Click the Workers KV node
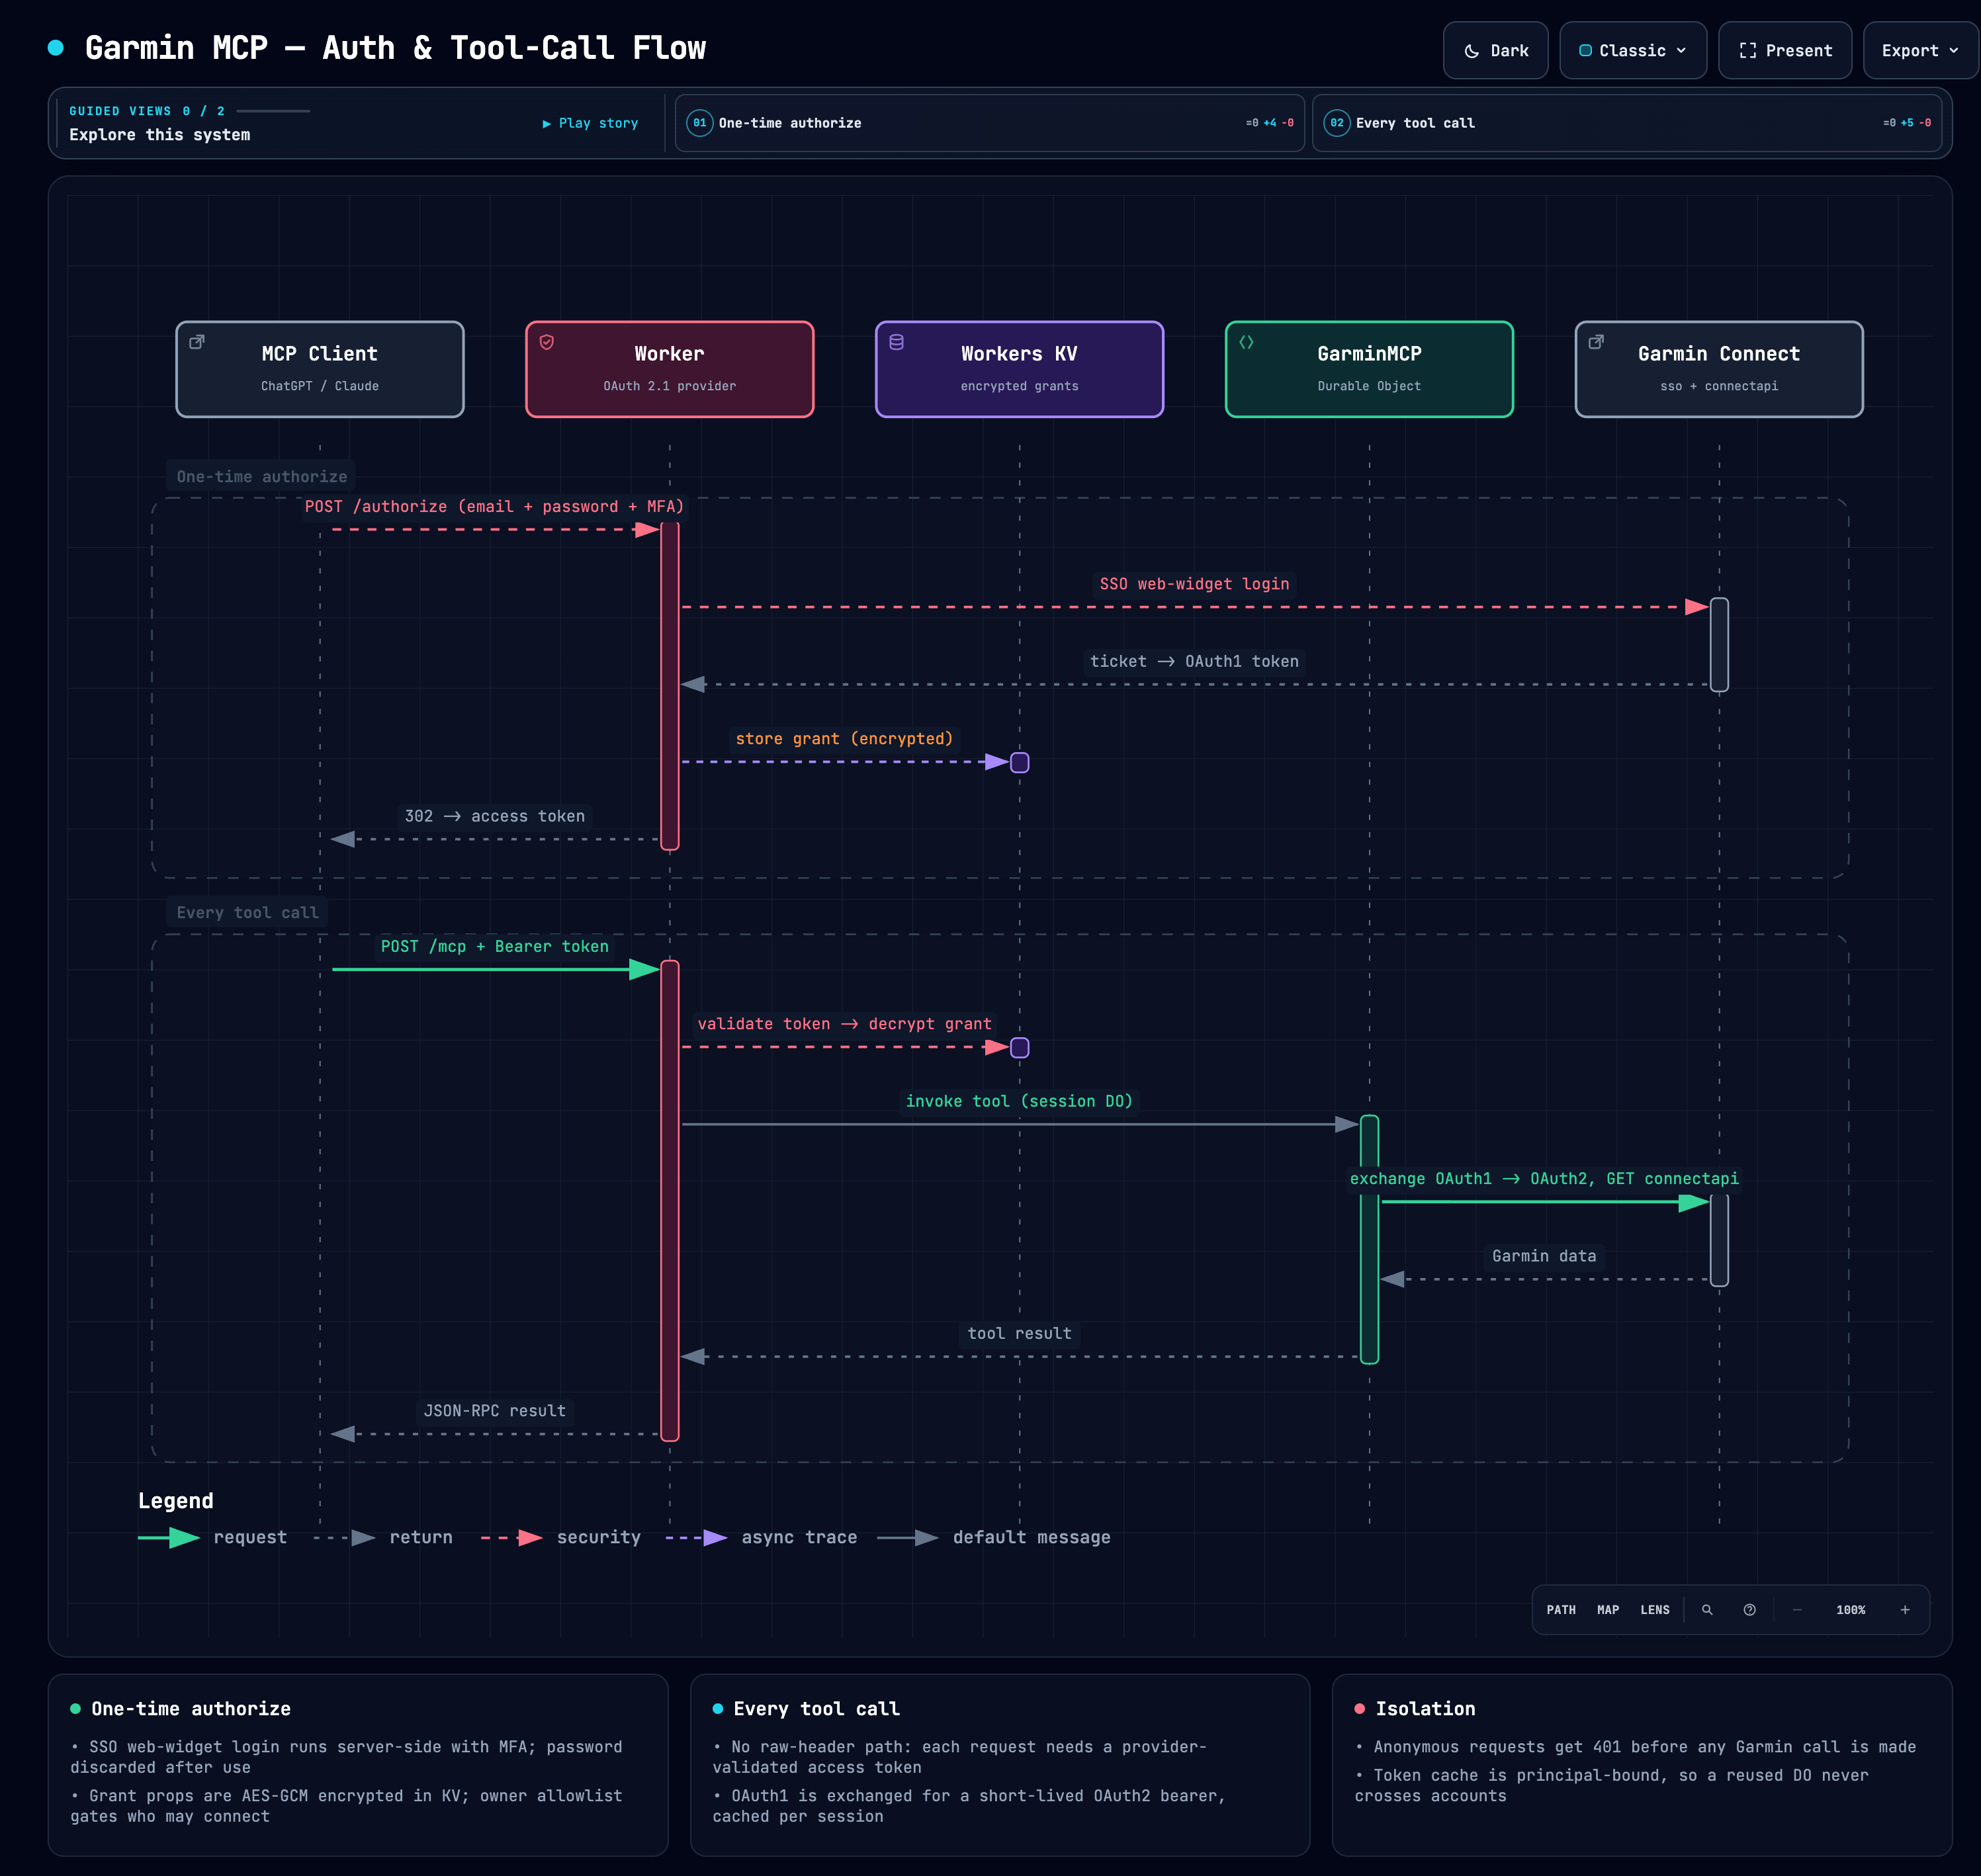The image size is (1981, 1876). point(1020,369)
